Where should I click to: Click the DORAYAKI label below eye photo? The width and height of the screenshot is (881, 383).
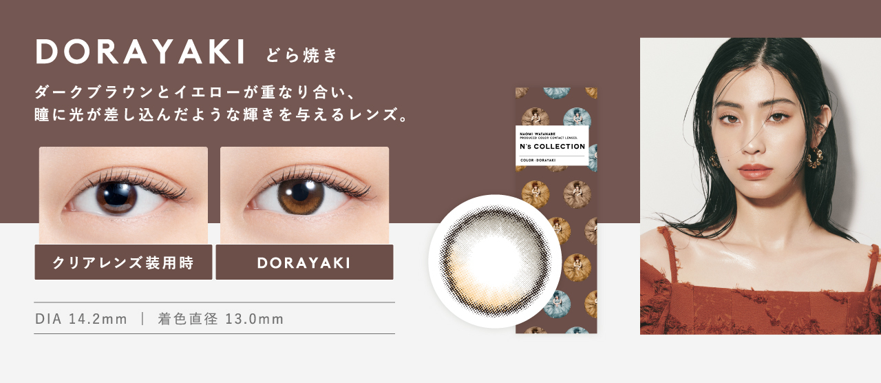point(304,262)
